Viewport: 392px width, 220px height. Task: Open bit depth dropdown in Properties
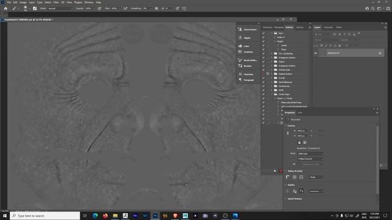coord(311,159)
